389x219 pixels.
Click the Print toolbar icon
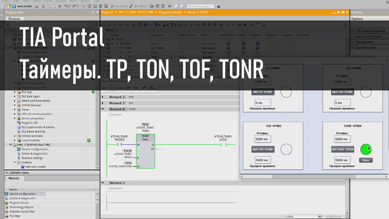pos(36,6)
